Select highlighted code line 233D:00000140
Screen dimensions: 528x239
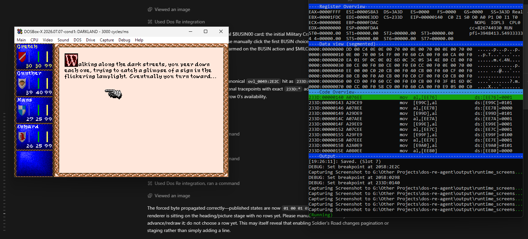[x=416, y=97]
